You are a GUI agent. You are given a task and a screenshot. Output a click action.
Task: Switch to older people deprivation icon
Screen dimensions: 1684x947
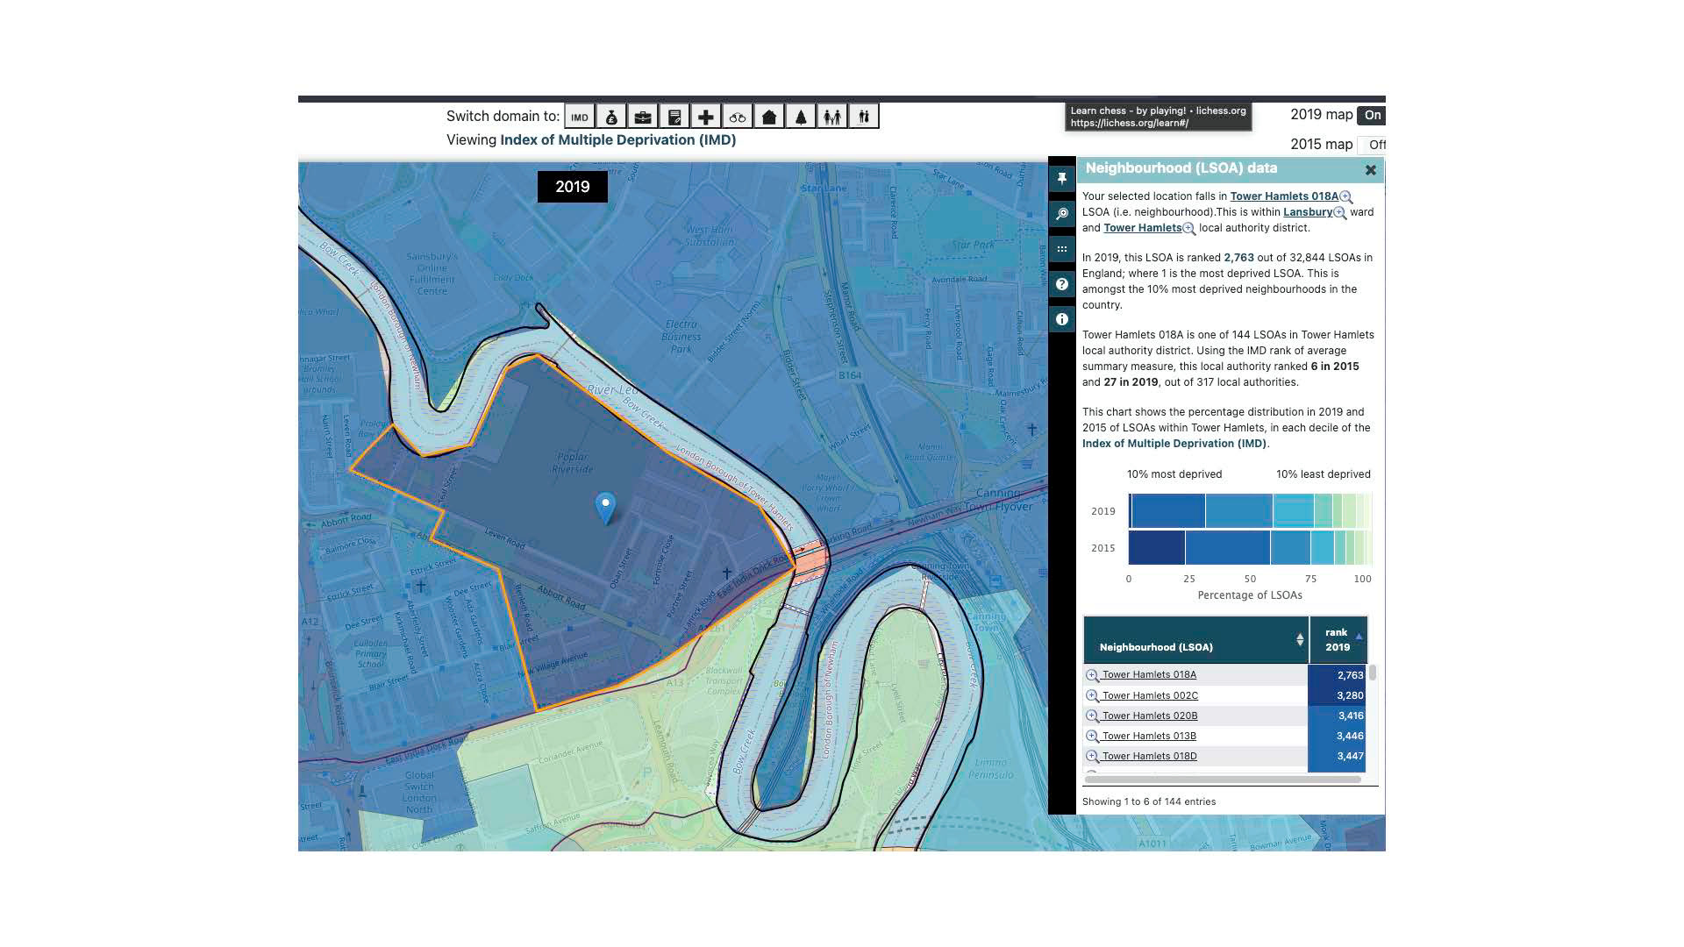tap(864, 117)
